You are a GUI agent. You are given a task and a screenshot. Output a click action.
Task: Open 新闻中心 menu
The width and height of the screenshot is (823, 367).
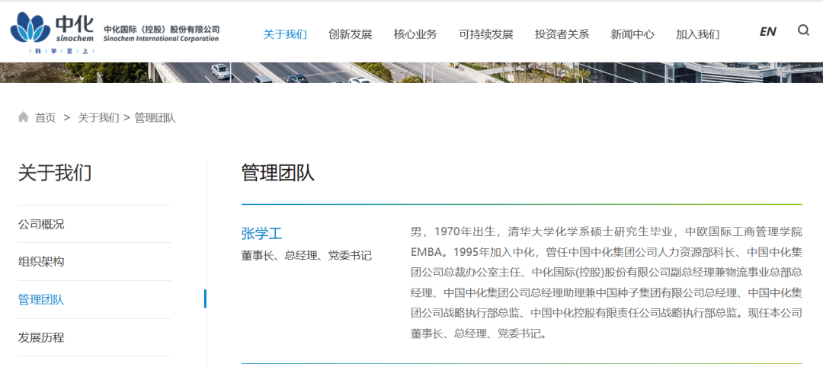pos(632,34)
